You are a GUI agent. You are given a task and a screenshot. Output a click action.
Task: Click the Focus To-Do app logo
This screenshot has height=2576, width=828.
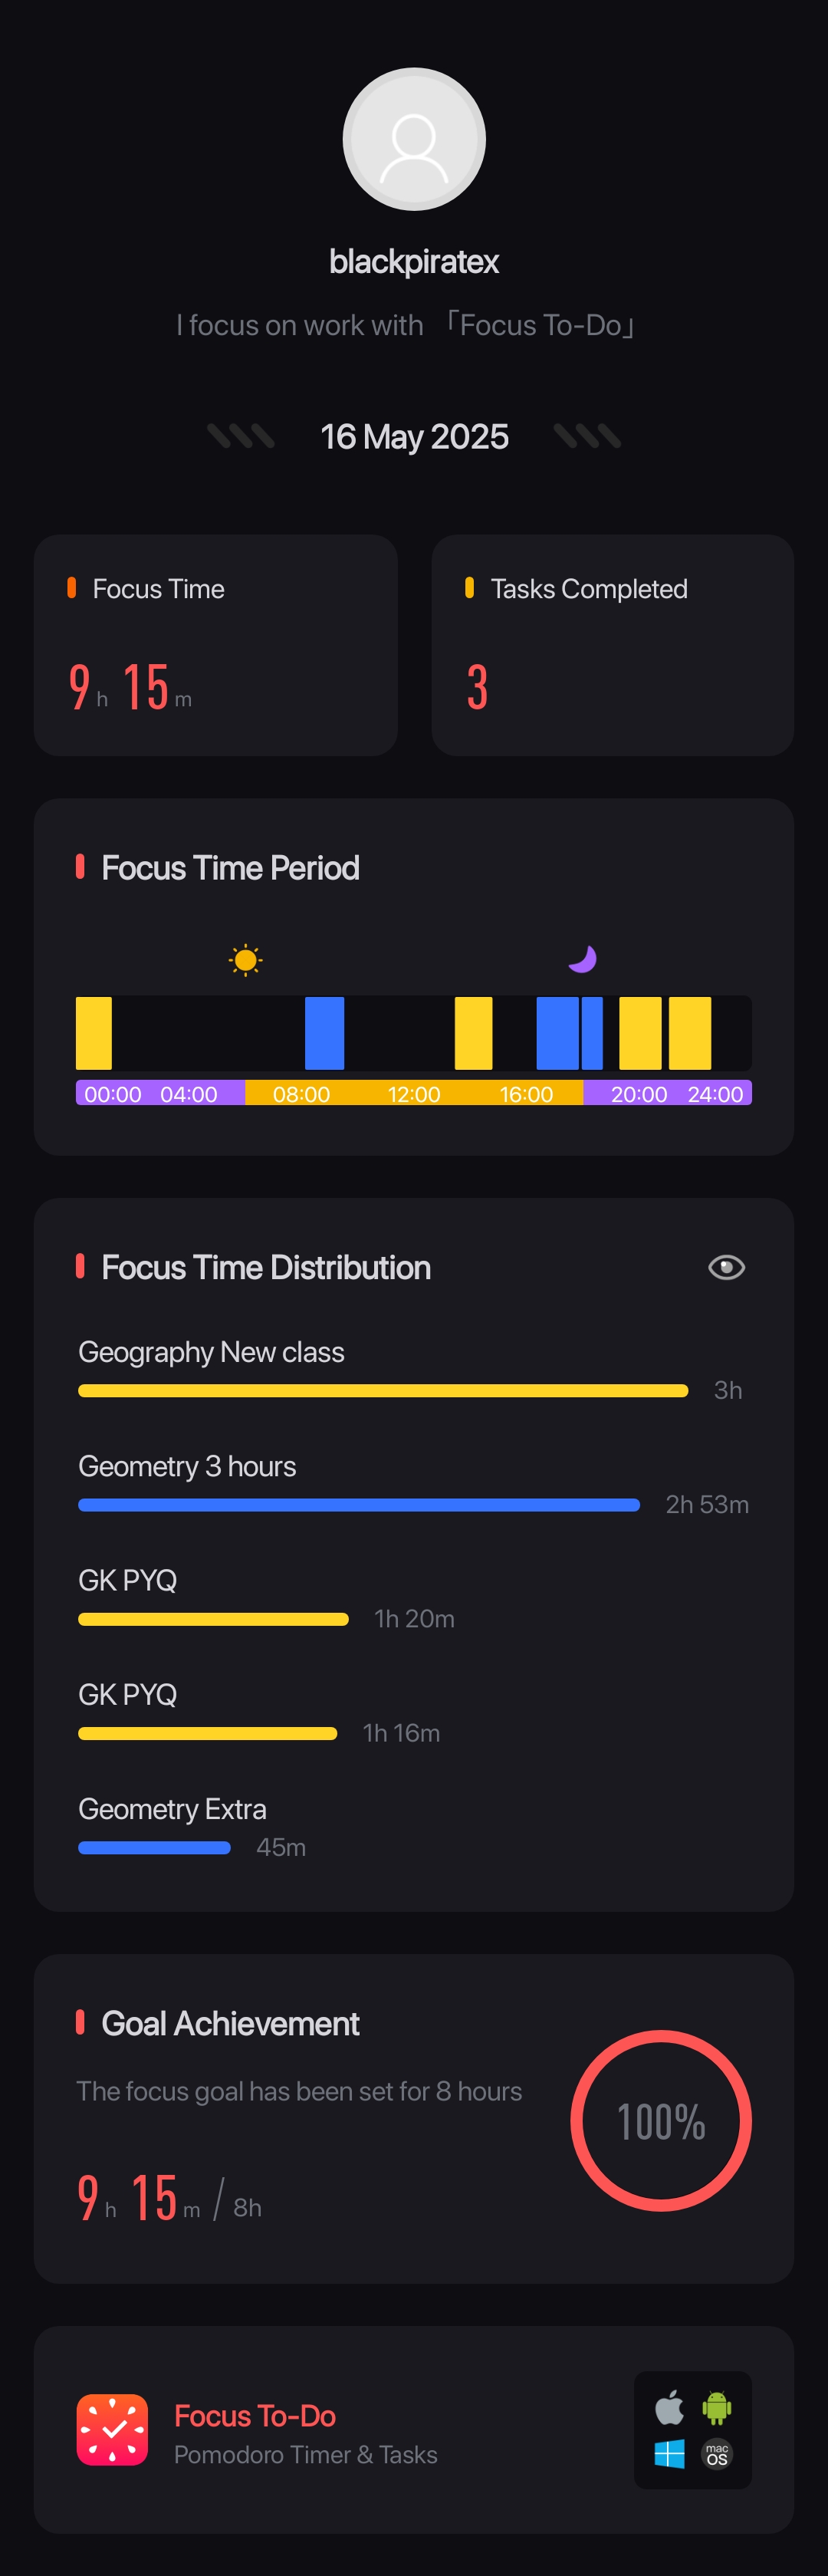click(113, 2429)
